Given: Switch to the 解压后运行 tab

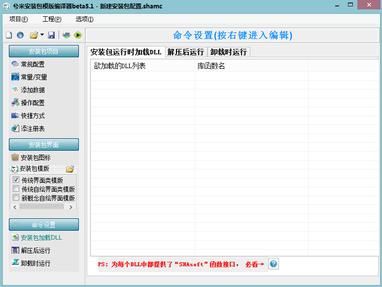Looking at the screenshot, I should (185, 52).
